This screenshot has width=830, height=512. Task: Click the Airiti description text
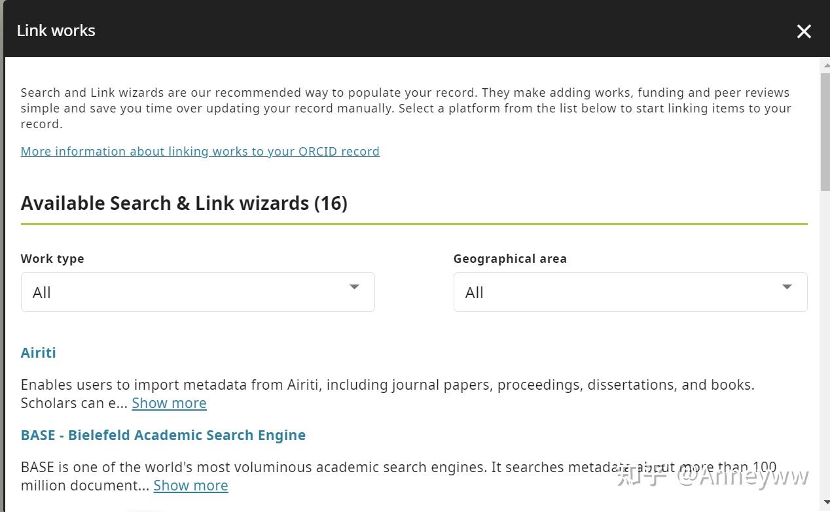click(x=388, y=394)
